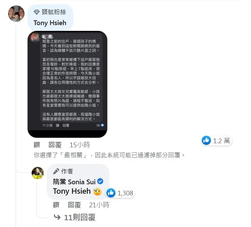Like Sonia Sui's reply via 讚
This screenshot has width=251, height=227.
pyautogui.click(x=56, y=205)
